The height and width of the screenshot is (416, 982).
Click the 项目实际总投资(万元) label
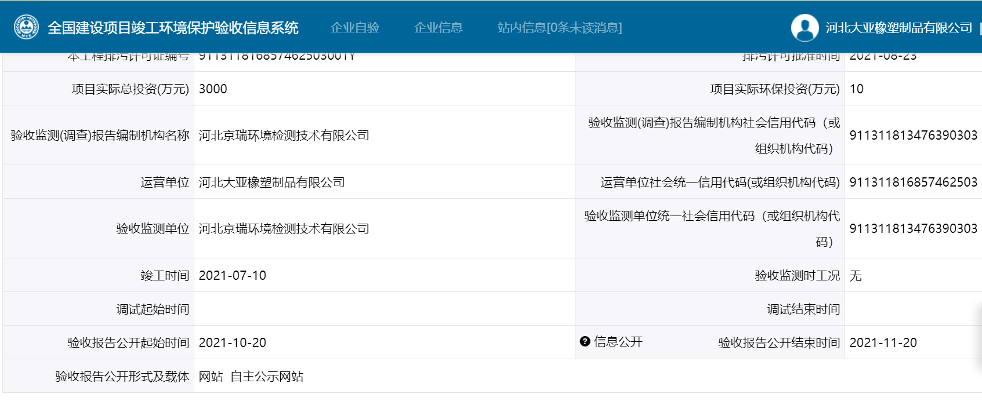(131, 89)
